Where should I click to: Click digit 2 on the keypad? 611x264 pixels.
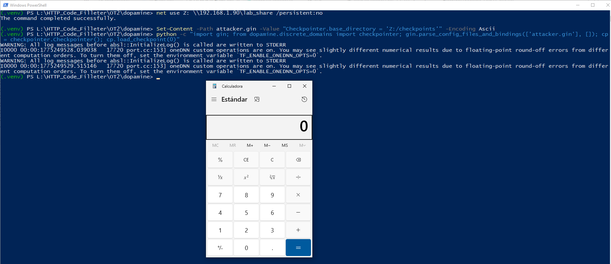click(246, 230)
